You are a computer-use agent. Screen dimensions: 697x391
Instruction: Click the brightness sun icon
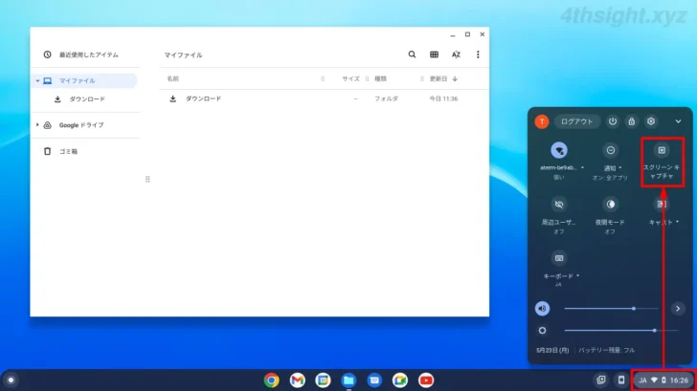point(542,331)
